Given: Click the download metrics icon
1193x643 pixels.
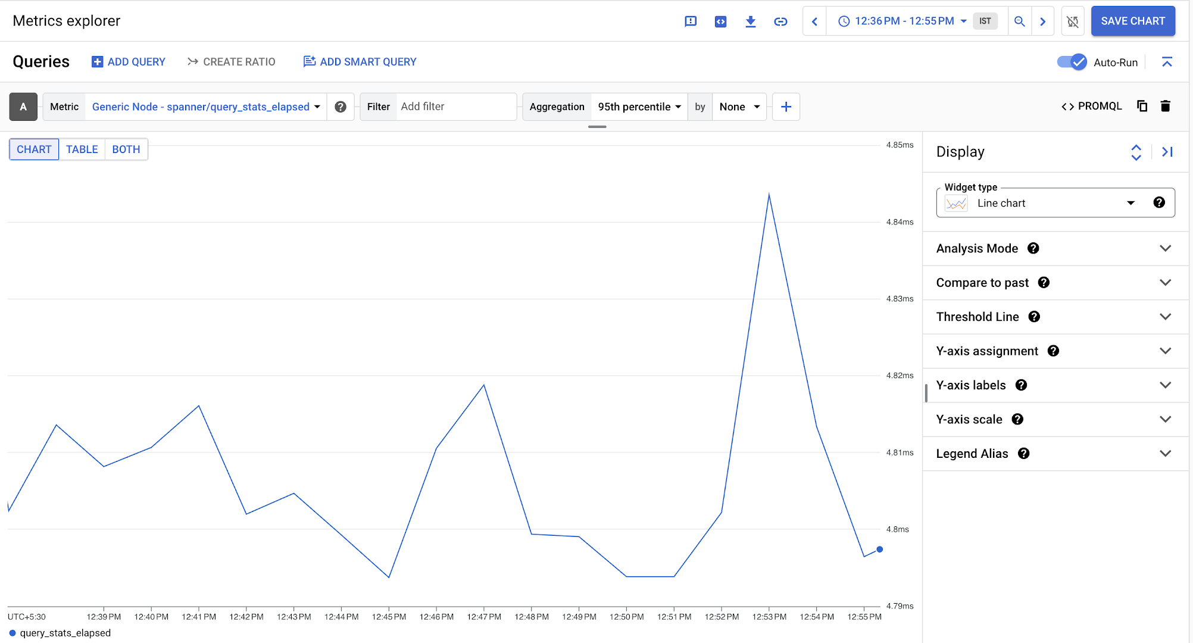Looking at the screenshot, I should pyautogui.click(x=749, y=21).
